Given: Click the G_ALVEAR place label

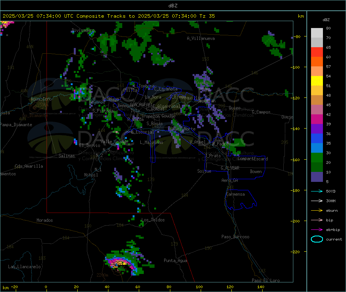Looking at the screenshot, I should 230,168.
